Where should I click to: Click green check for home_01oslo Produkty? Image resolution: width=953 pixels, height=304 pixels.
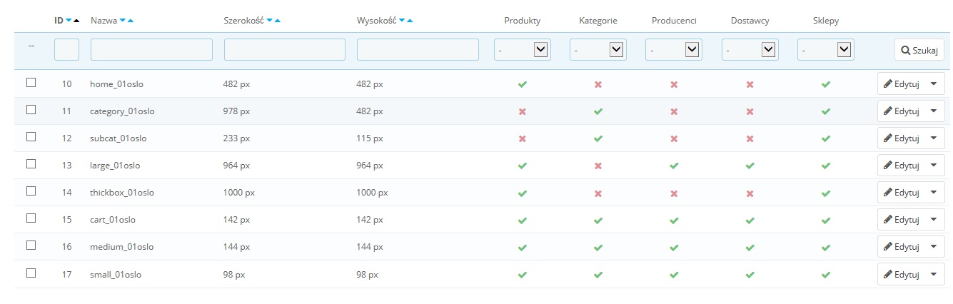(x=523, y=84)
